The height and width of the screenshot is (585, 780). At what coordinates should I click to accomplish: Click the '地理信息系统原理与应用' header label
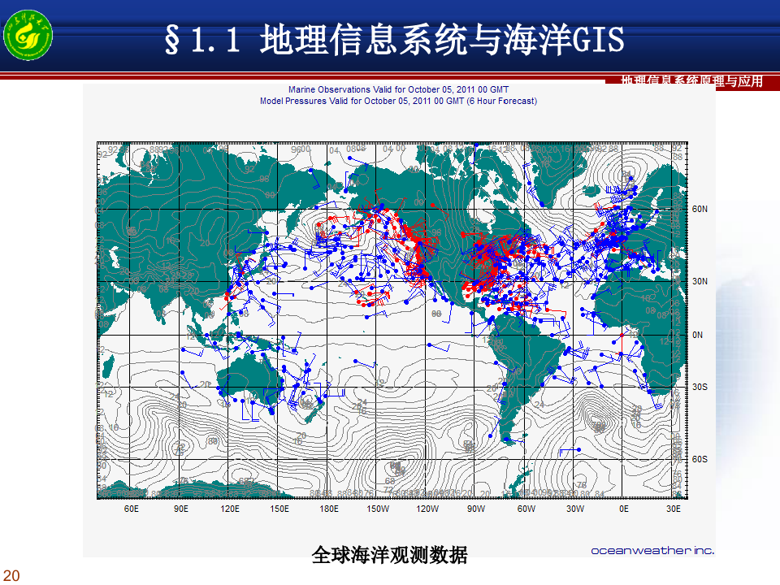pyautogui.click(x=691, y=81)
